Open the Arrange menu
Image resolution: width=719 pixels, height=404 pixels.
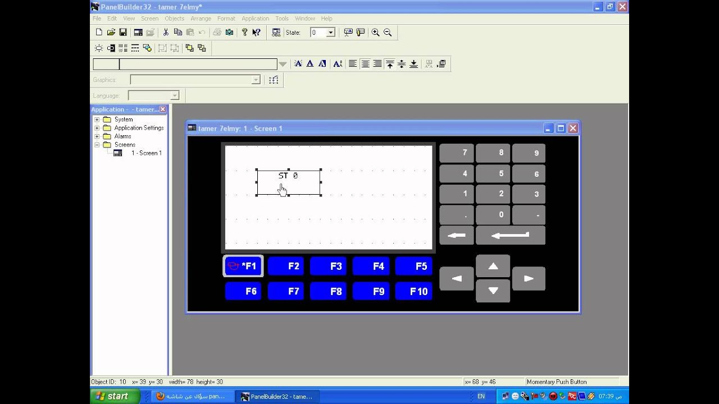pos(201,19)
